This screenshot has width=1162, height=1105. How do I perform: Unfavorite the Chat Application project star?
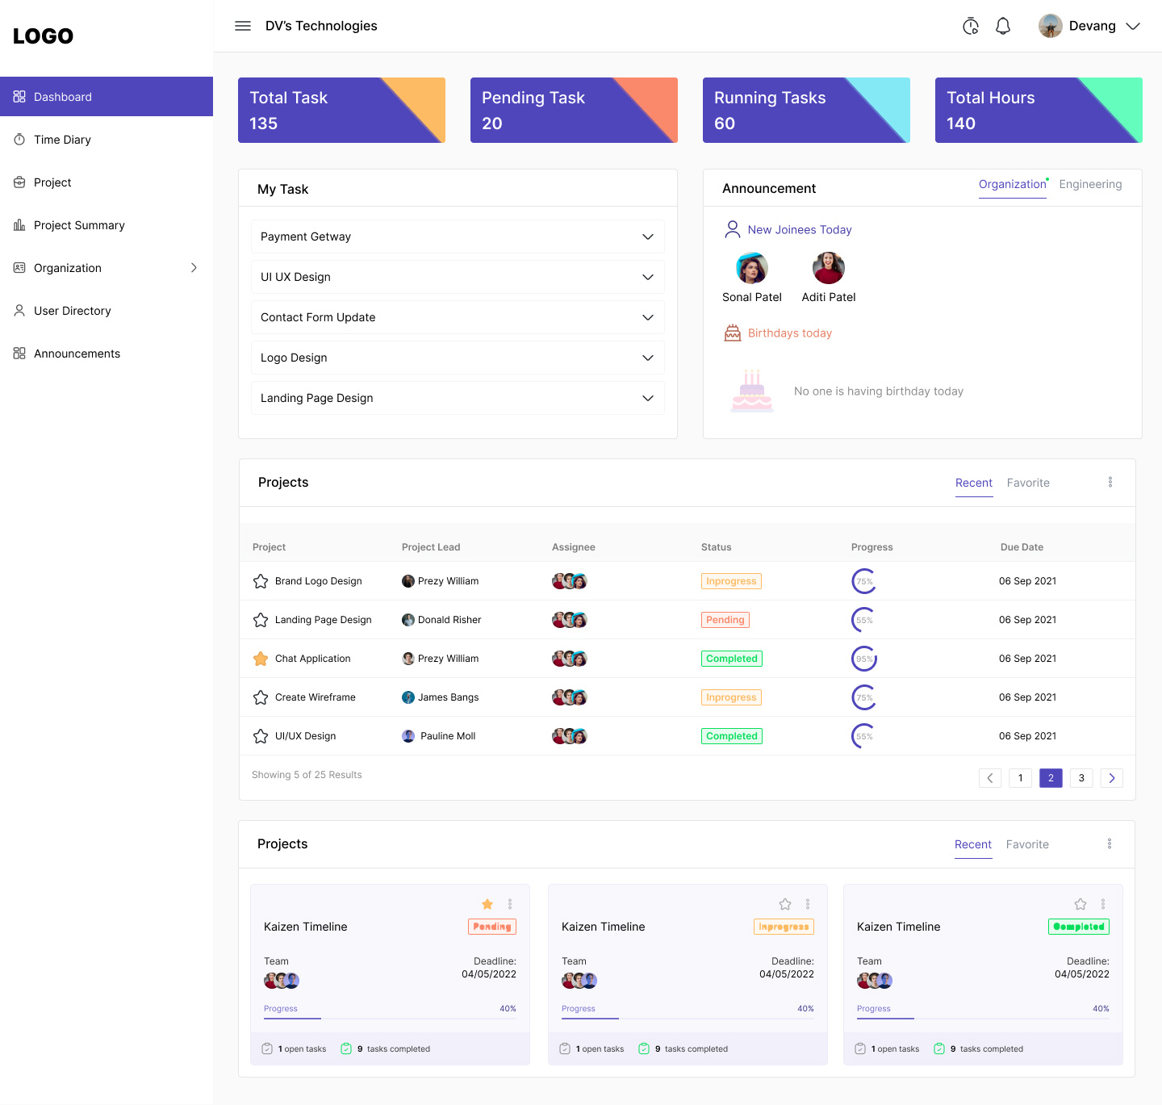(260, 658)
